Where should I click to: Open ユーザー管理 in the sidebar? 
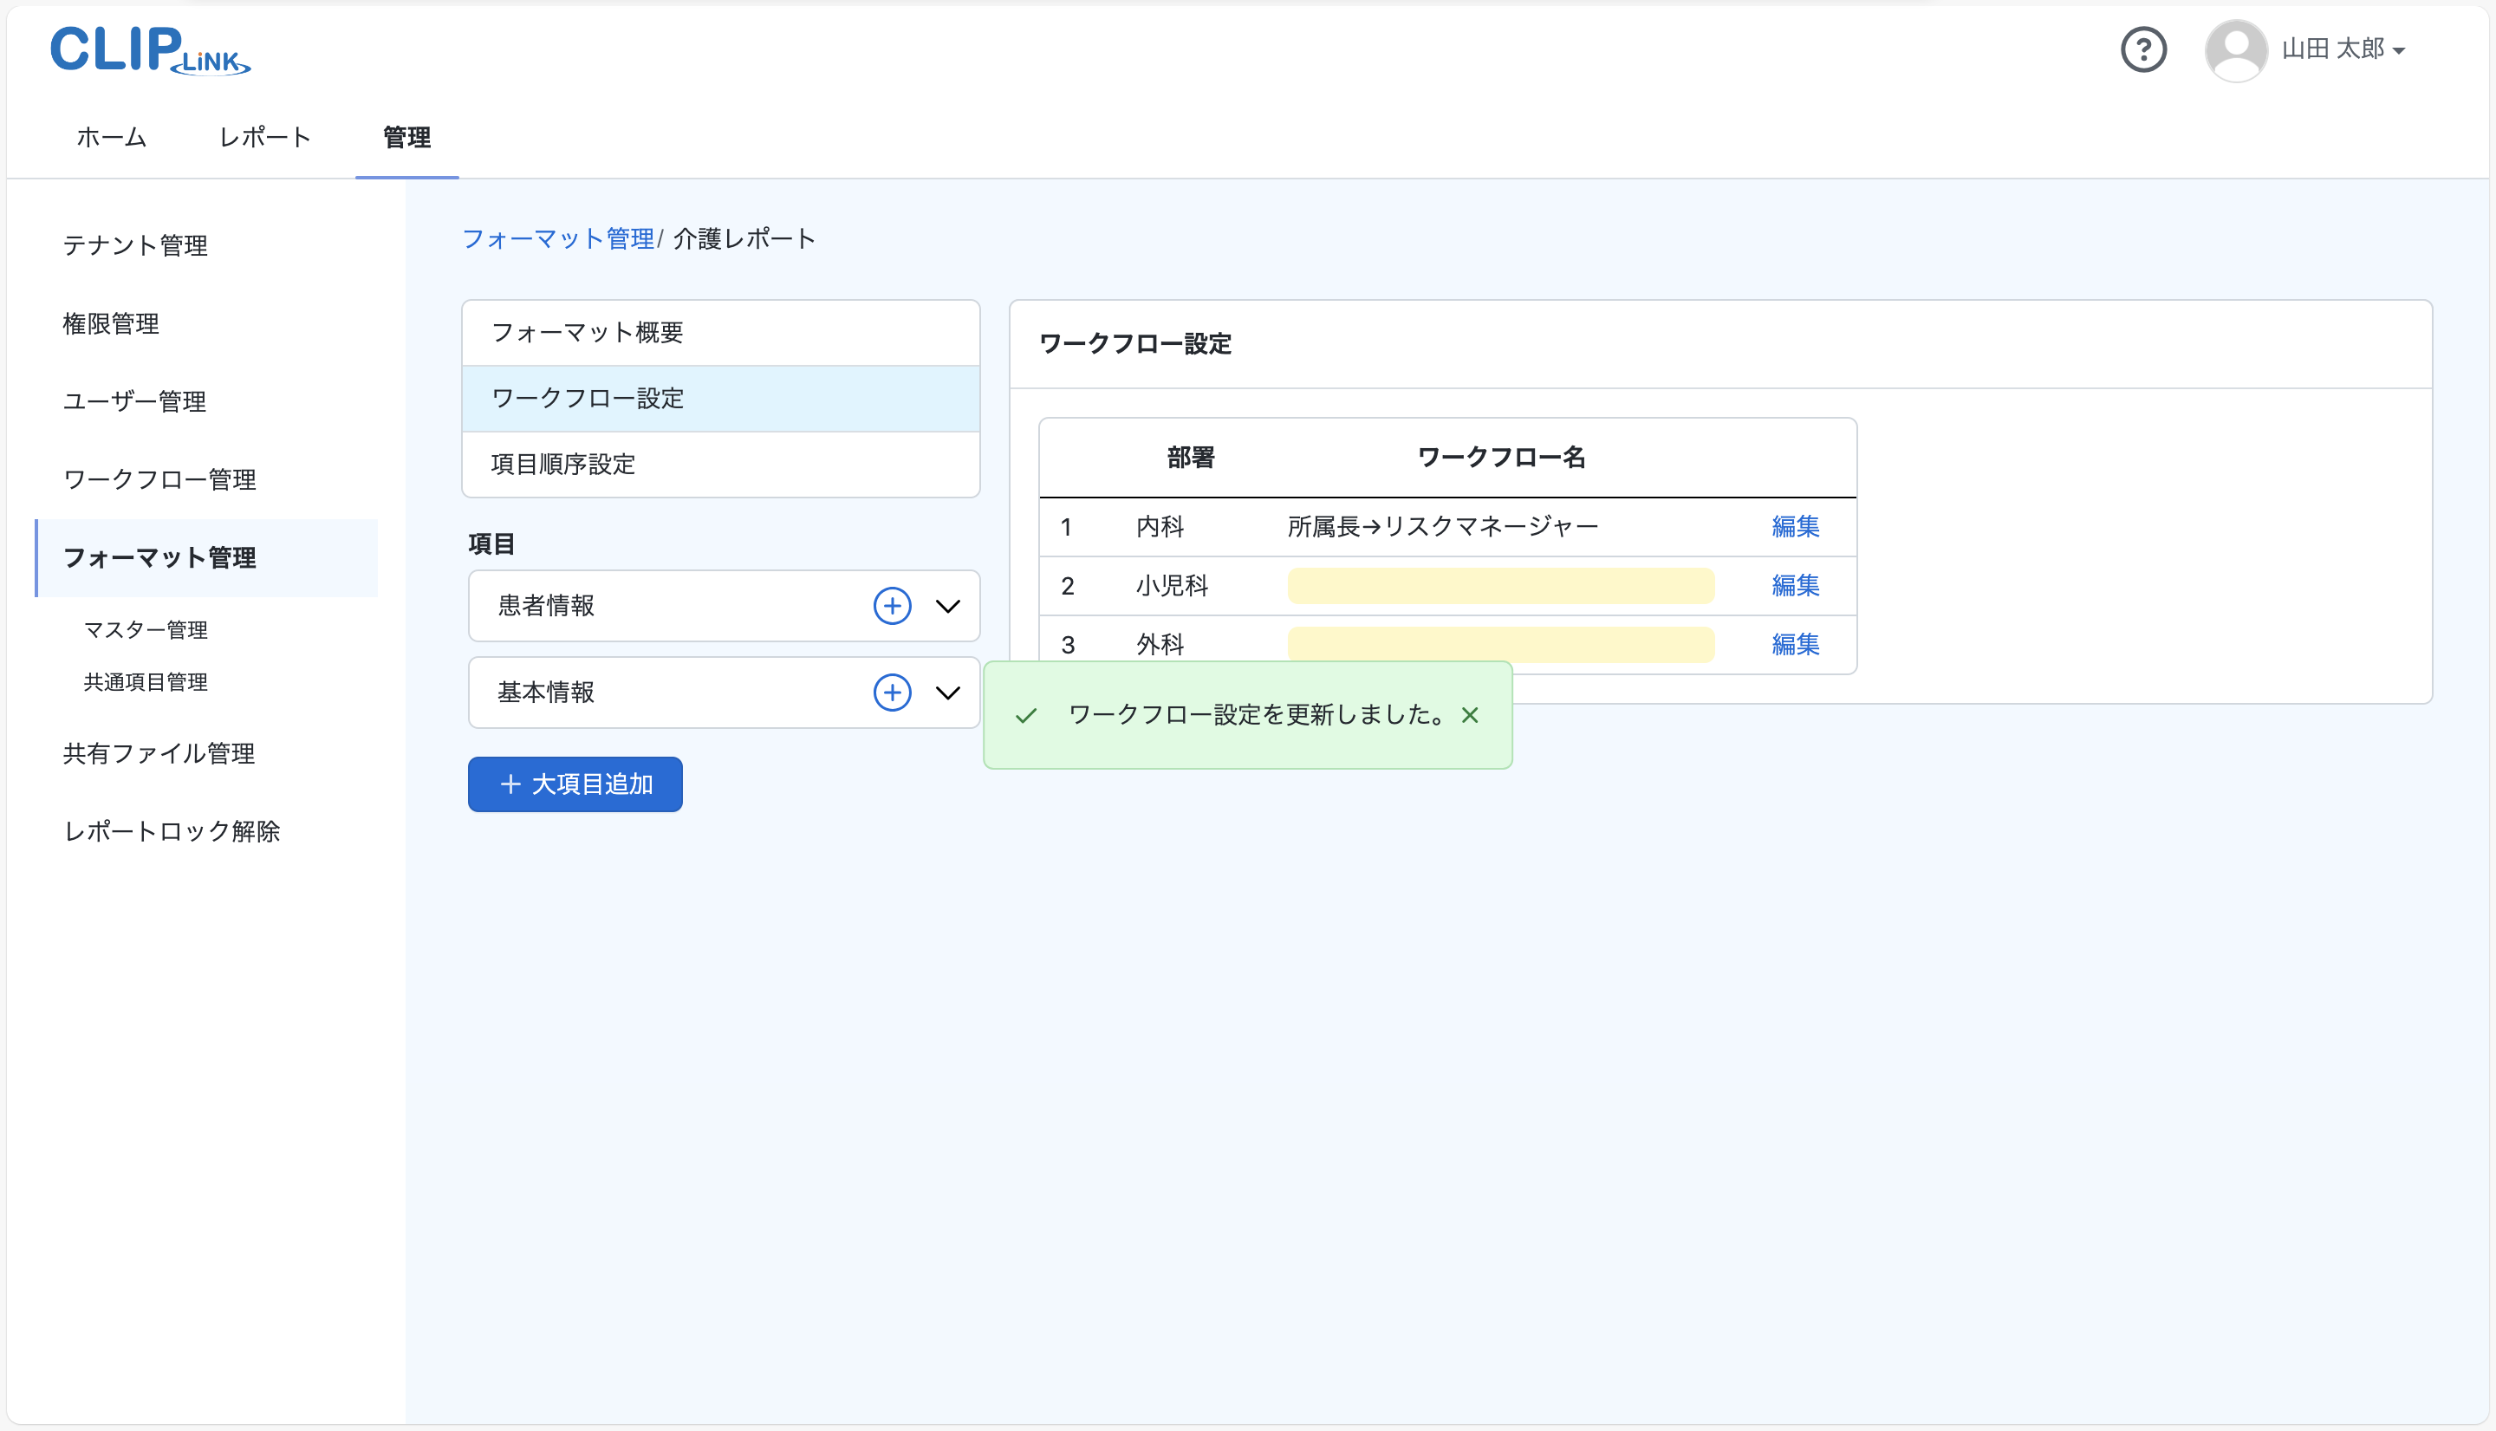(134, 401)
